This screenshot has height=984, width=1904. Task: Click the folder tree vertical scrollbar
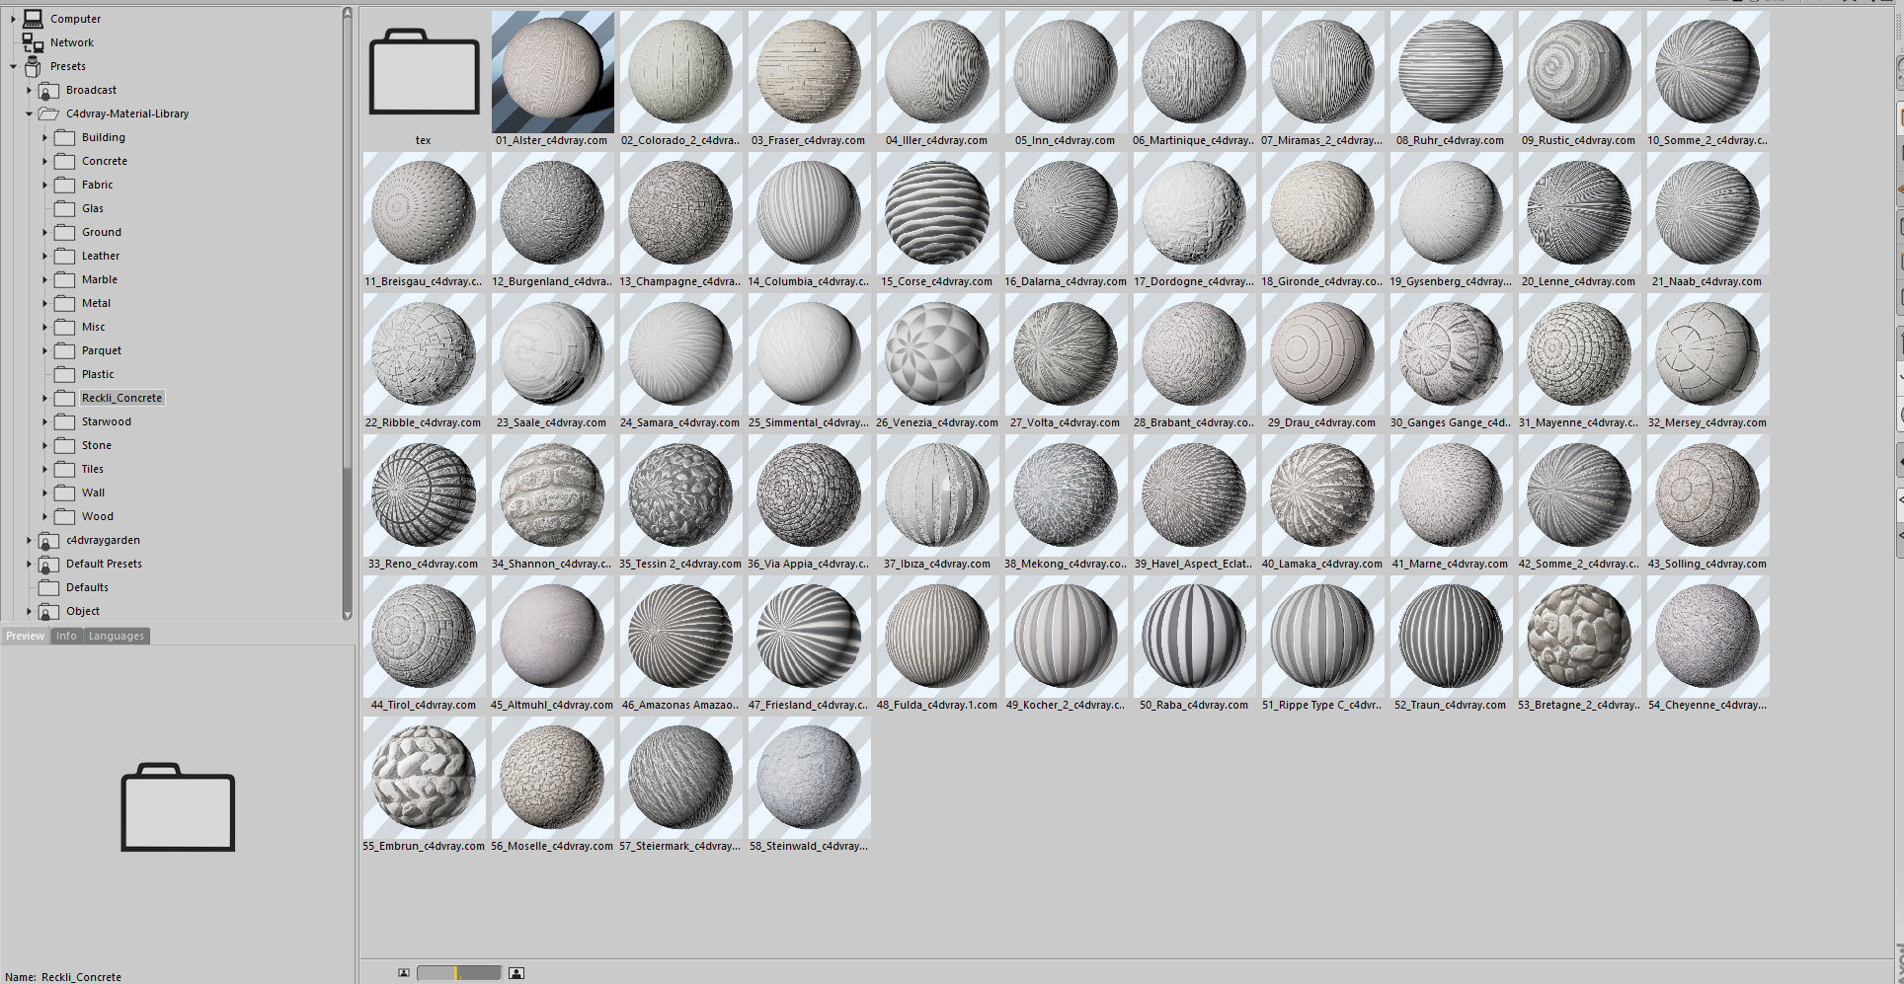tap(347, 296)
